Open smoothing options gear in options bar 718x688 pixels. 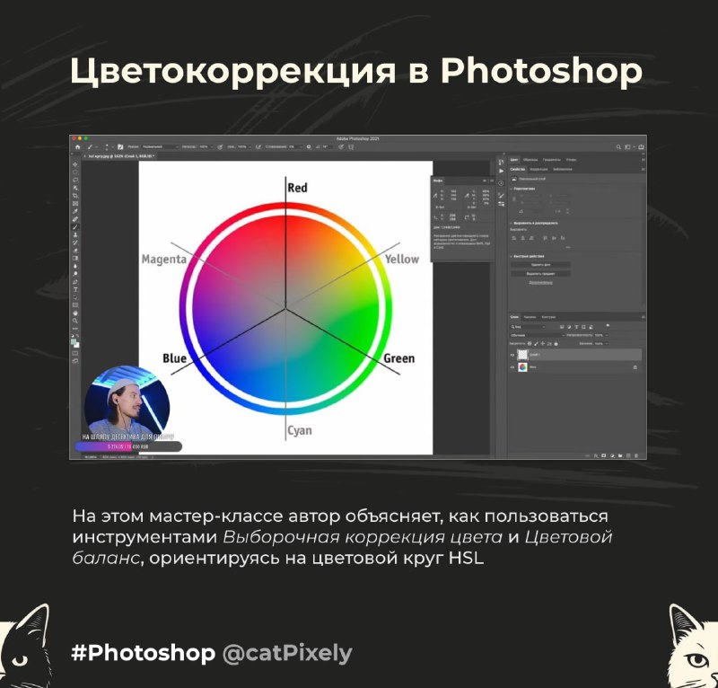coord(309,147)
